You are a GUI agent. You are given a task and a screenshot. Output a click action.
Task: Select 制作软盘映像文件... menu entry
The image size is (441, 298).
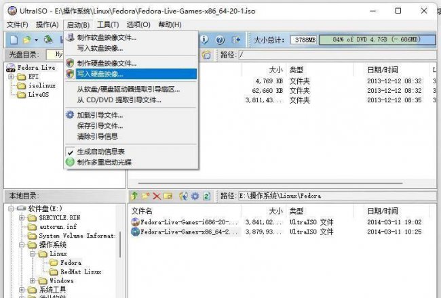pyautogui.click(x=131, y=37)
